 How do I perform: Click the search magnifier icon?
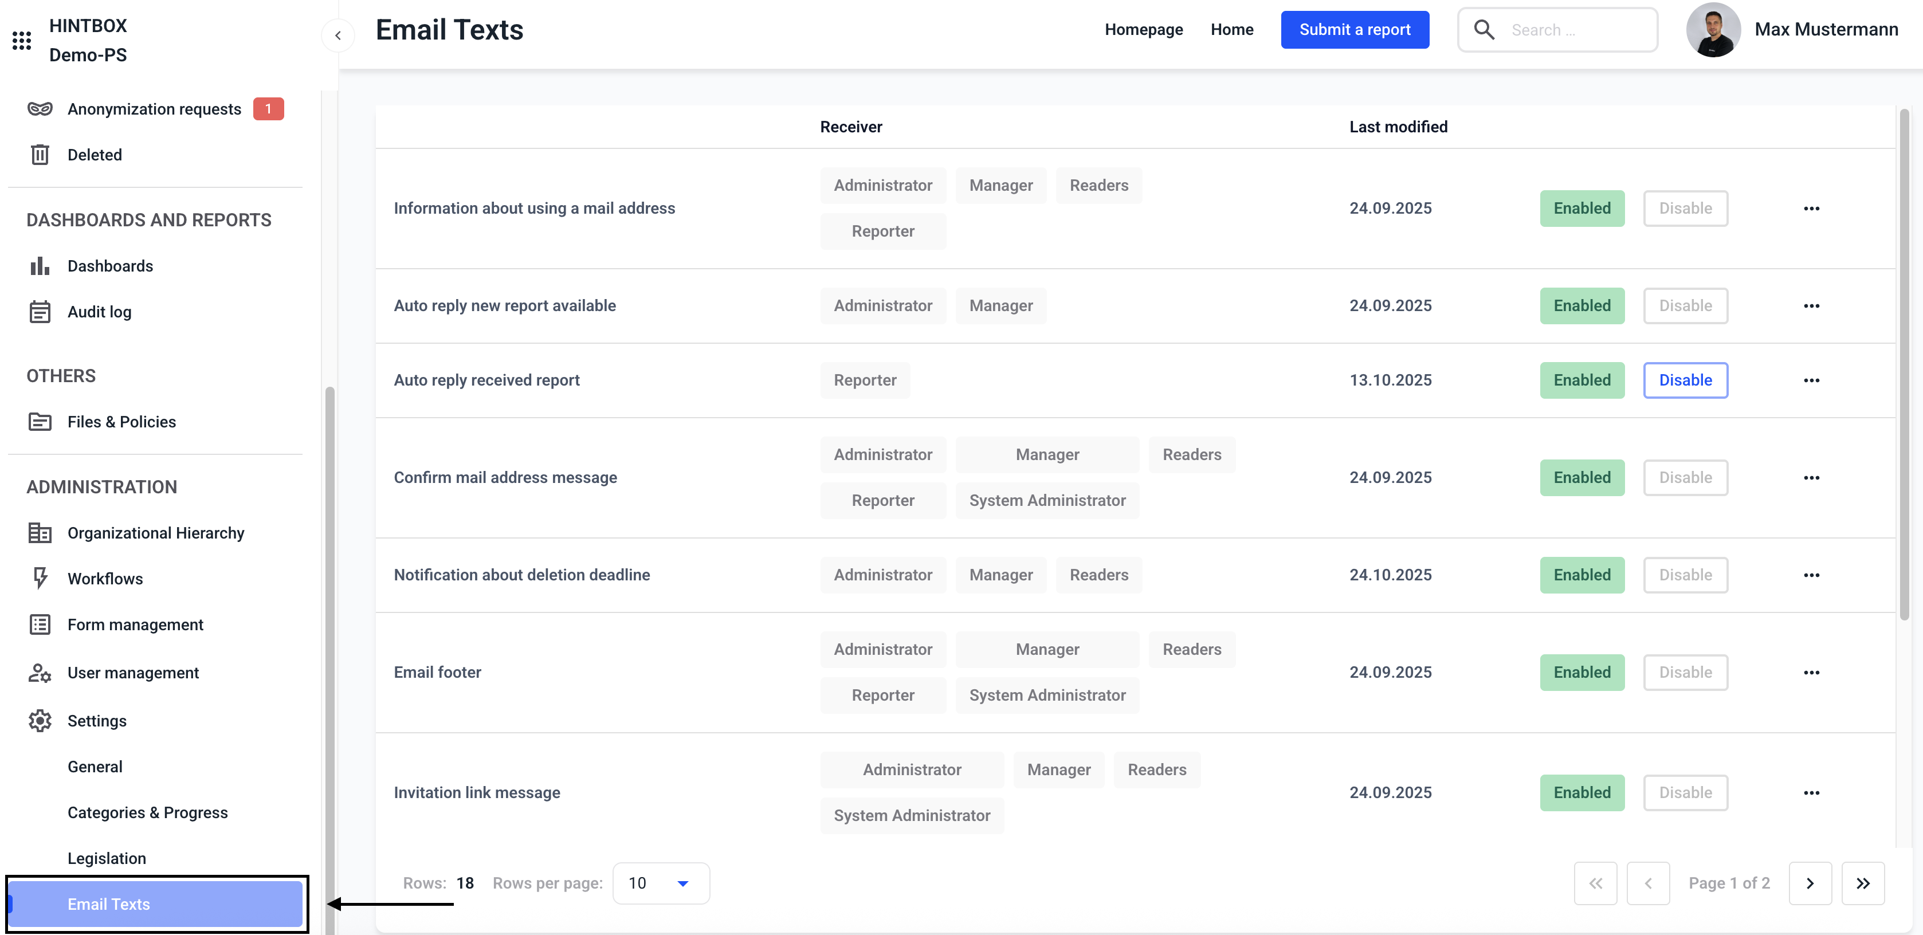pos(1484,30)
